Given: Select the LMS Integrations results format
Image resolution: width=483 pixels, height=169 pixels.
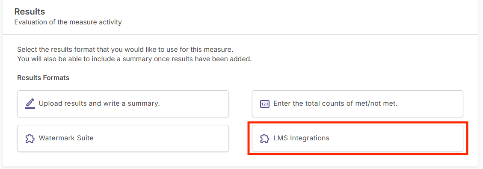Looking at the screenshot, I should click(358, 138).
